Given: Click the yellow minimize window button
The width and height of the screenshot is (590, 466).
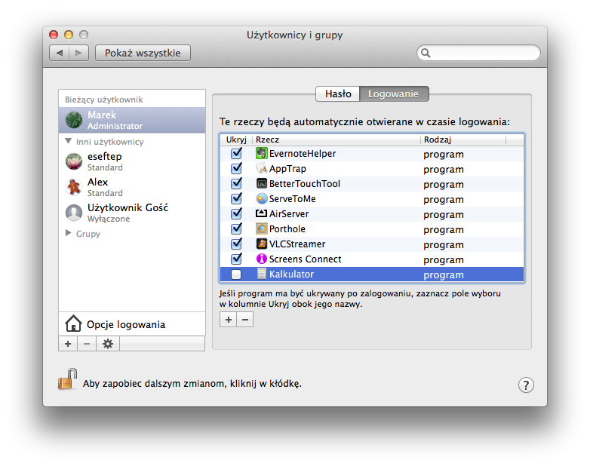Looking at the screenshot, I should coord(69,35).
